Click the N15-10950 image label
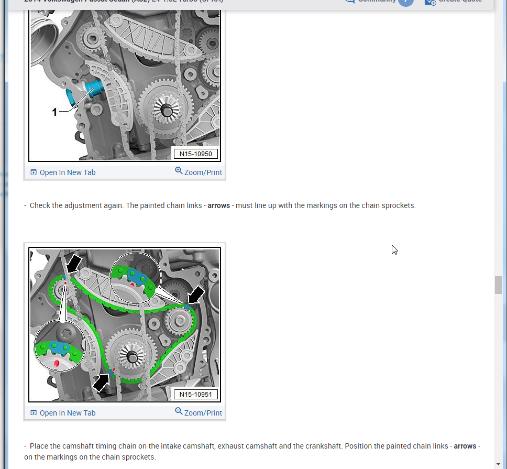The width and height of the screenshot is (507, 469). click(x=195, y=154)
